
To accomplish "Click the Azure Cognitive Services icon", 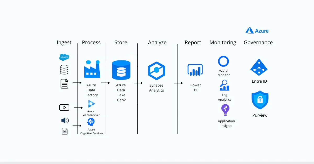I will click(x=91, y=122).
